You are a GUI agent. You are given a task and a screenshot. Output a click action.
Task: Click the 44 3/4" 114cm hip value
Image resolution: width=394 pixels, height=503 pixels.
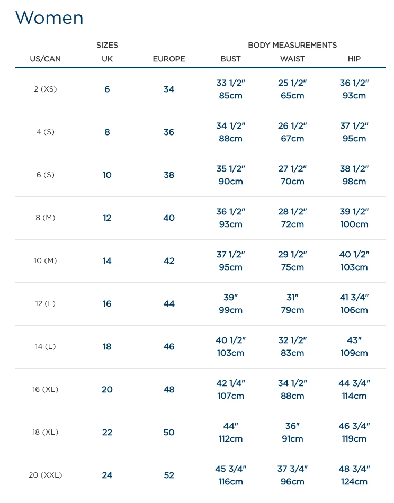point(354,389)
